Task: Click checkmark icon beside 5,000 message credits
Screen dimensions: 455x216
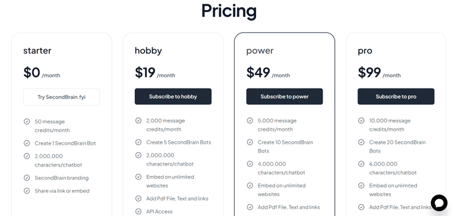Action: click(250, 120)
